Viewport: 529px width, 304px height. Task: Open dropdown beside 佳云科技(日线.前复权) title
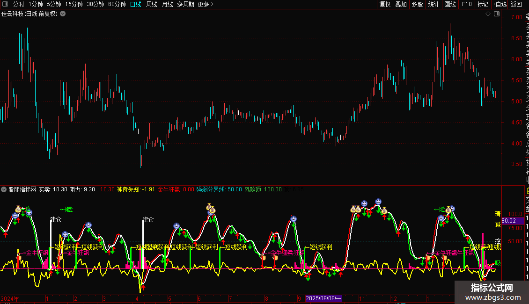point(63,14)
